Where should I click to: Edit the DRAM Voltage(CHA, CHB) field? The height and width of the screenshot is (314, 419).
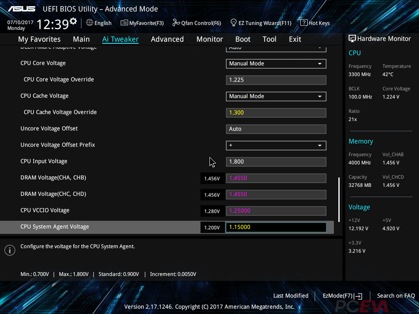click(276, 178)
